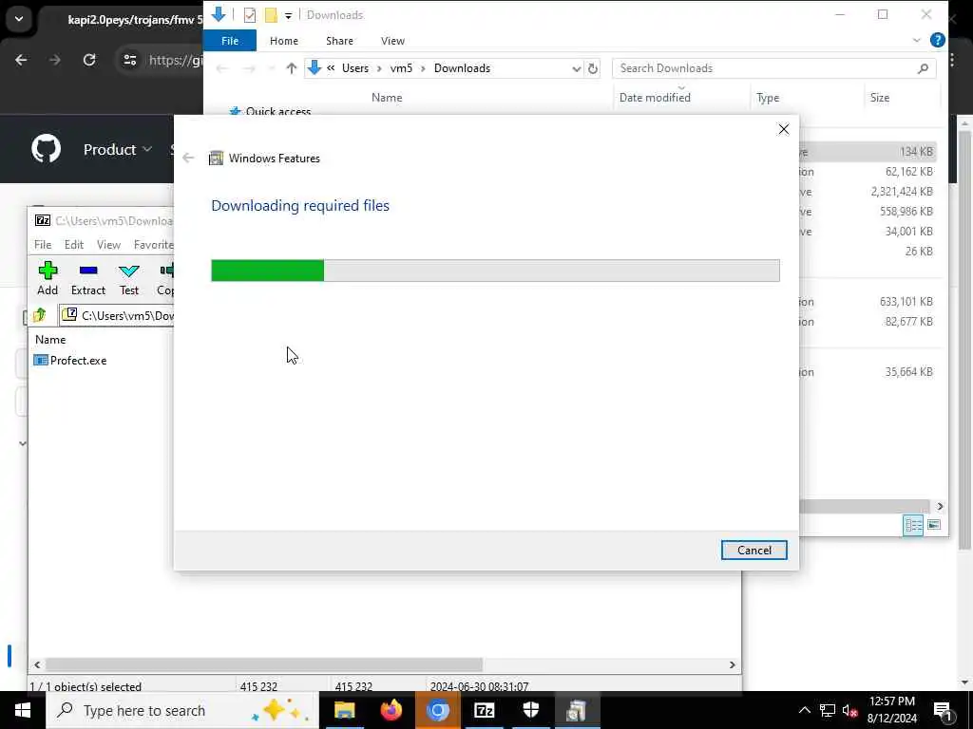
Task: Click the network tray icon
Action: coord(828,710)
